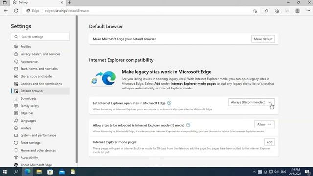Image resolution: width=313 pixels, height=176 pixels.
Task: Click the taskbar clock and date
Action: click(x=295, y=172)
